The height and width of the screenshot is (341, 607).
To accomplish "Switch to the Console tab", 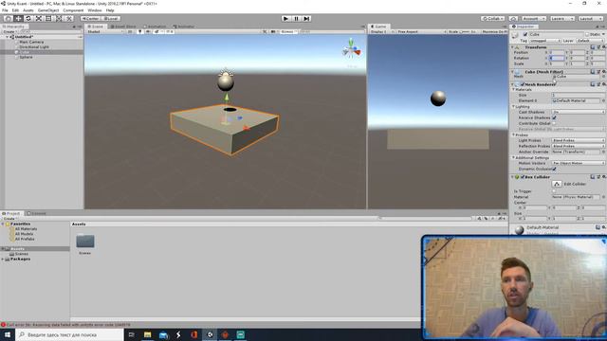I will (x=37, y=213).
